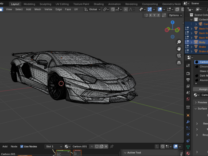The image size is (208, 156).
Task: Toggle camera view icon in viewport
Action: (179, 56)
